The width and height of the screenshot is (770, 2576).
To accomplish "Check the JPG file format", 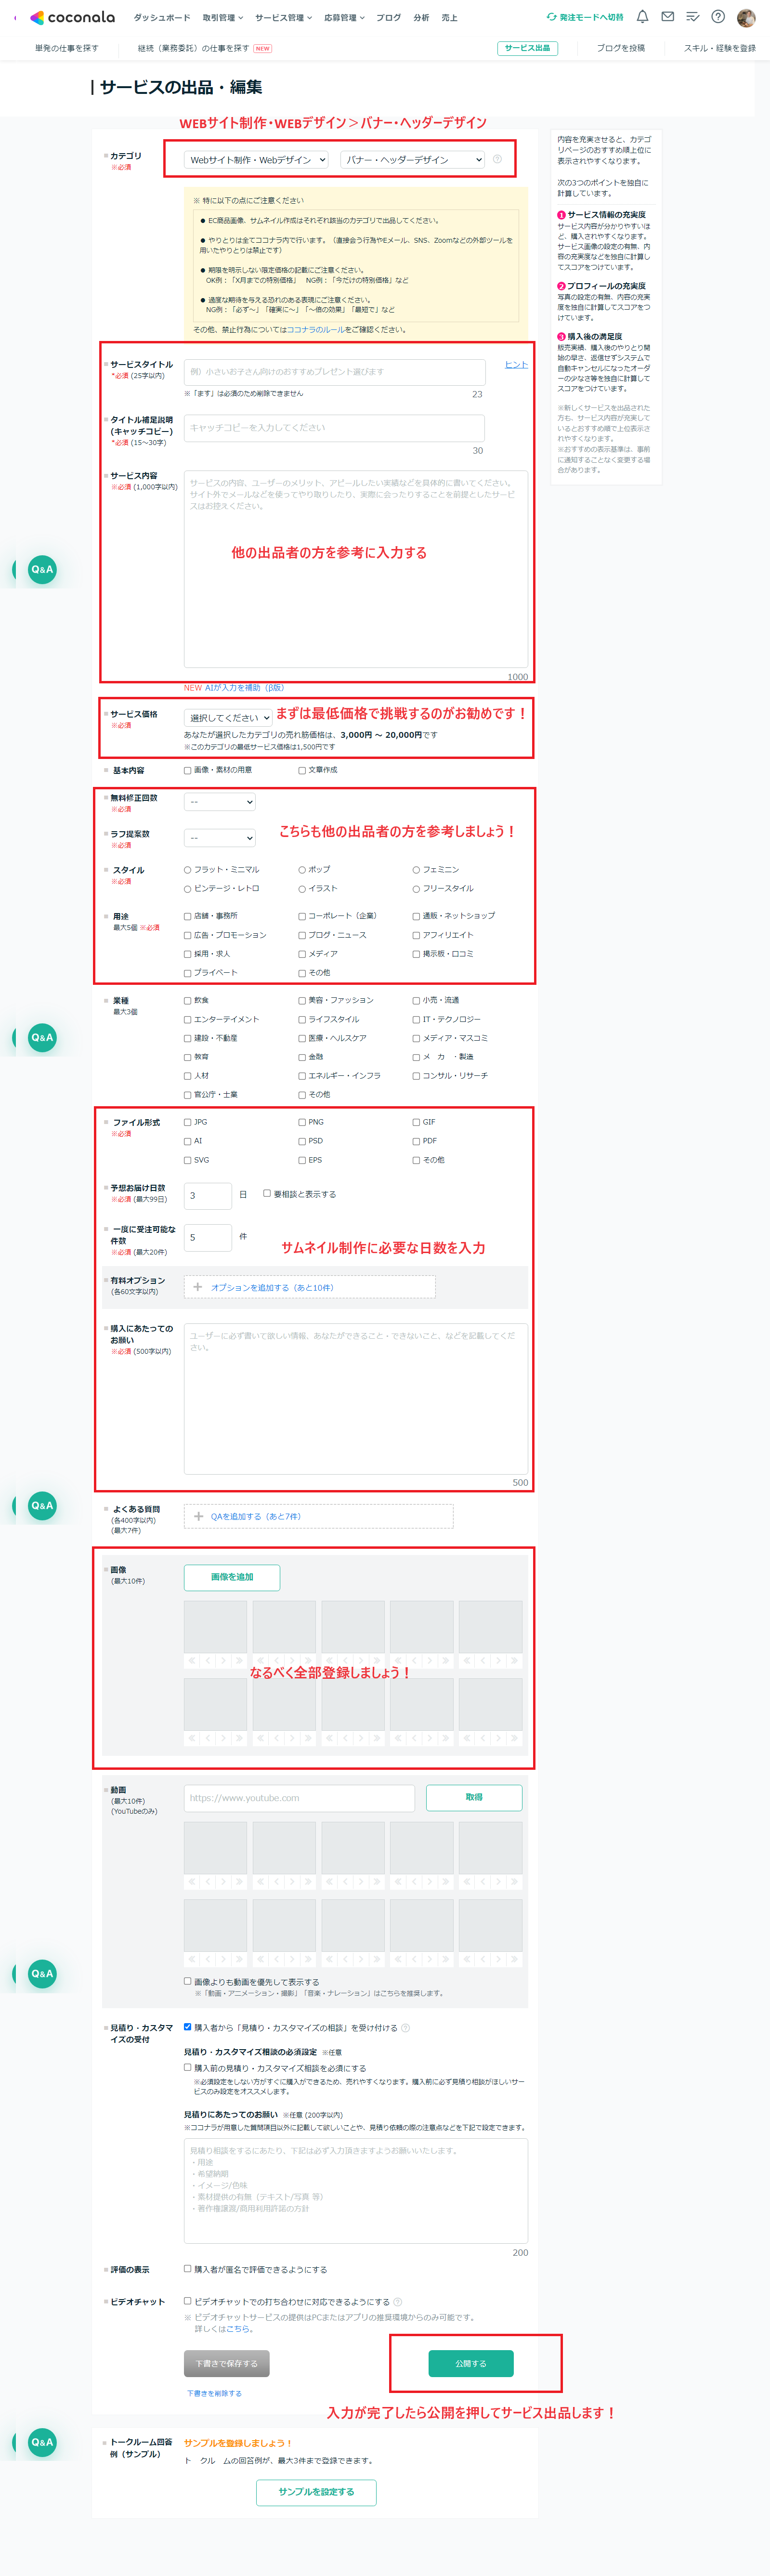I will coord(187,1122).
